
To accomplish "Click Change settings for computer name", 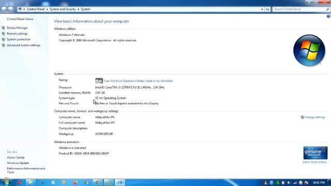I will 315,117.
